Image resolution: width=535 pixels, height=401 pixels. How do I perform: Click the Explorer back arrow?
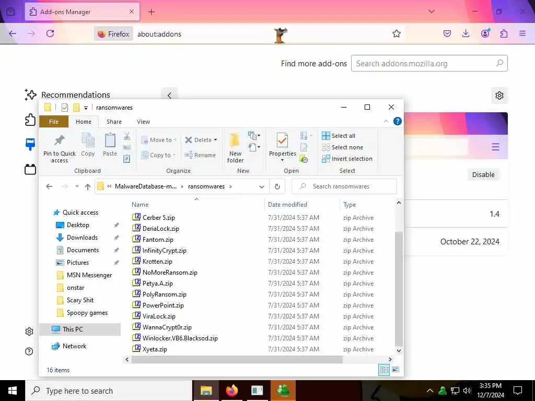(x=49, y=186)
